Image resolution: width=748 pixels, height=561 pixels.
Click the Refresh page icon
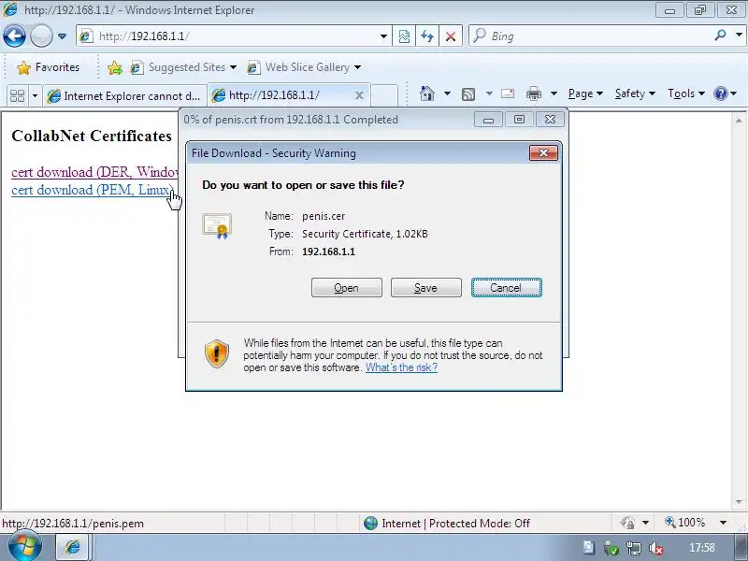pos(427,36)
